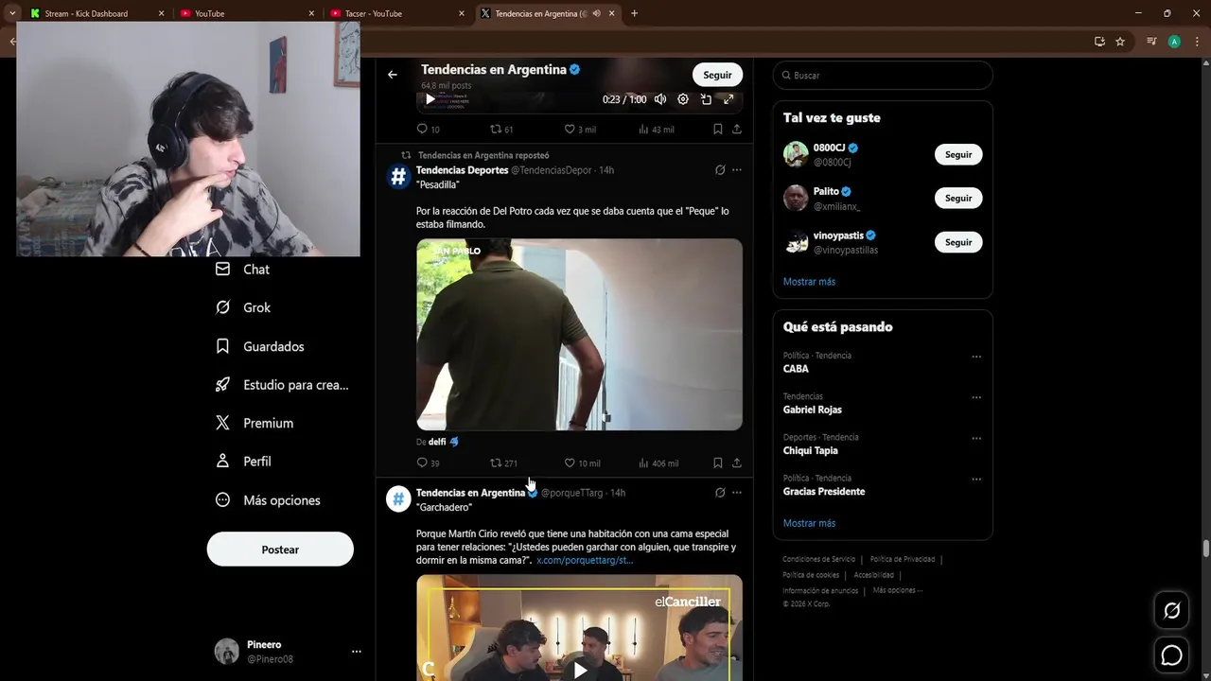The width and height of the screenshot is (1211, 681).
Task: Share the Del Potro post
Action: point(737,463)
